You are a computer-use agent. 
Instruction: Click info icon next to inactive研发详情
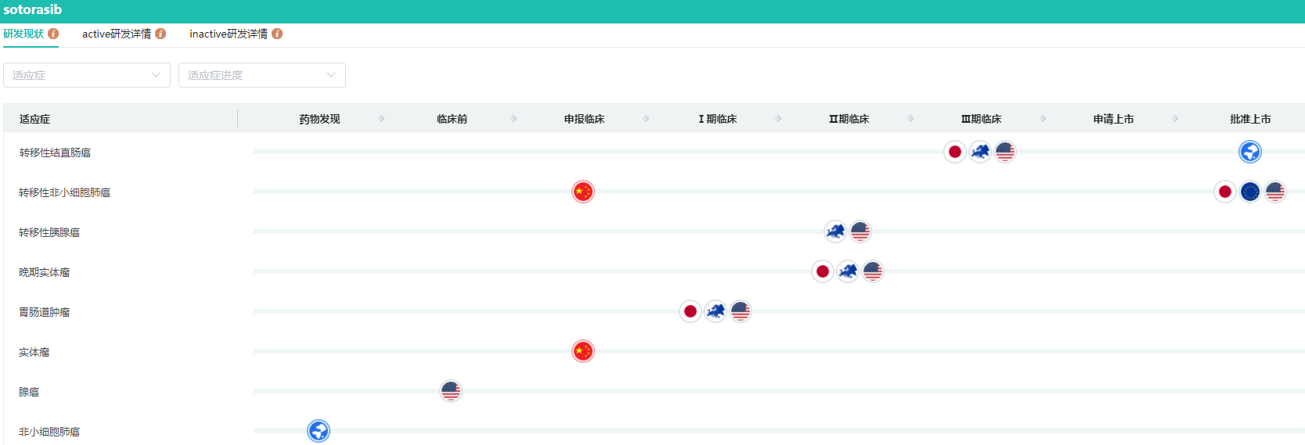click(x=277, y=34)
